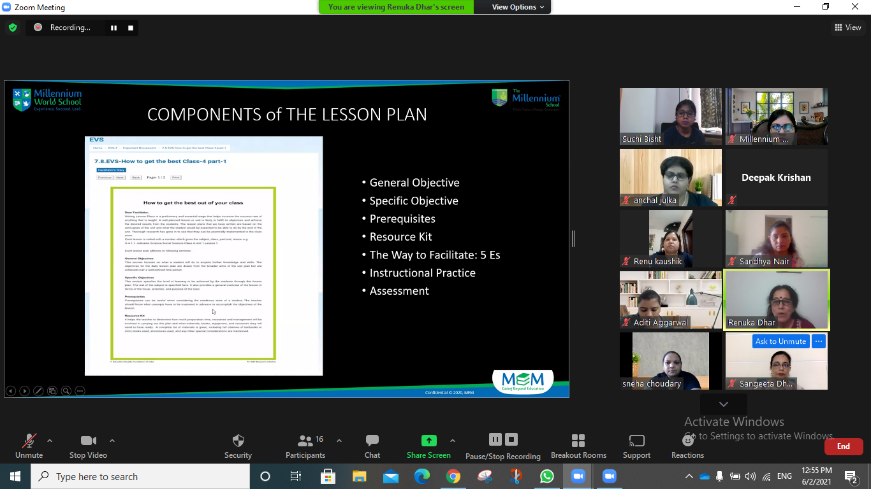Viewport: 871px width, 489px height.
Task: Click the green Share Screen button
Action: coord(428,446)
